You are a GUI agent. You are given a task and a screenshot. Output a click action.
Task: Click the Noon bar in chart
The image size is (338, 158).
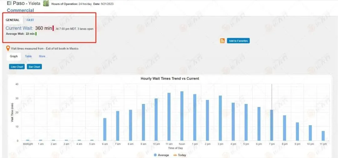pos(182,116)
